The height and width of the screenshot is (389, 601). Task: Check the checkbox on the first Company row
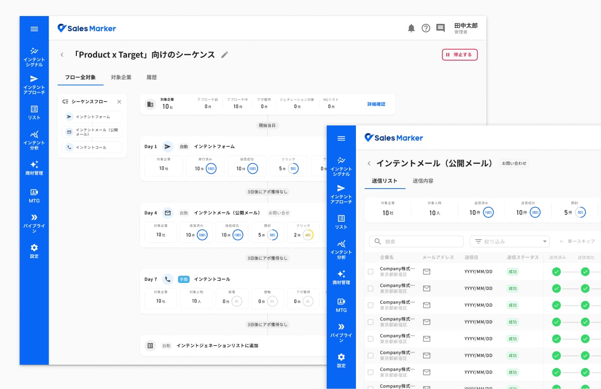pyautogui.click(x=371, y=271)
